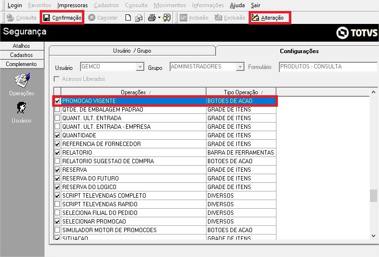Switch to the Usuário / Grupo tab
This screenshot has height=257, width=379.
click(x=132, y=51)
